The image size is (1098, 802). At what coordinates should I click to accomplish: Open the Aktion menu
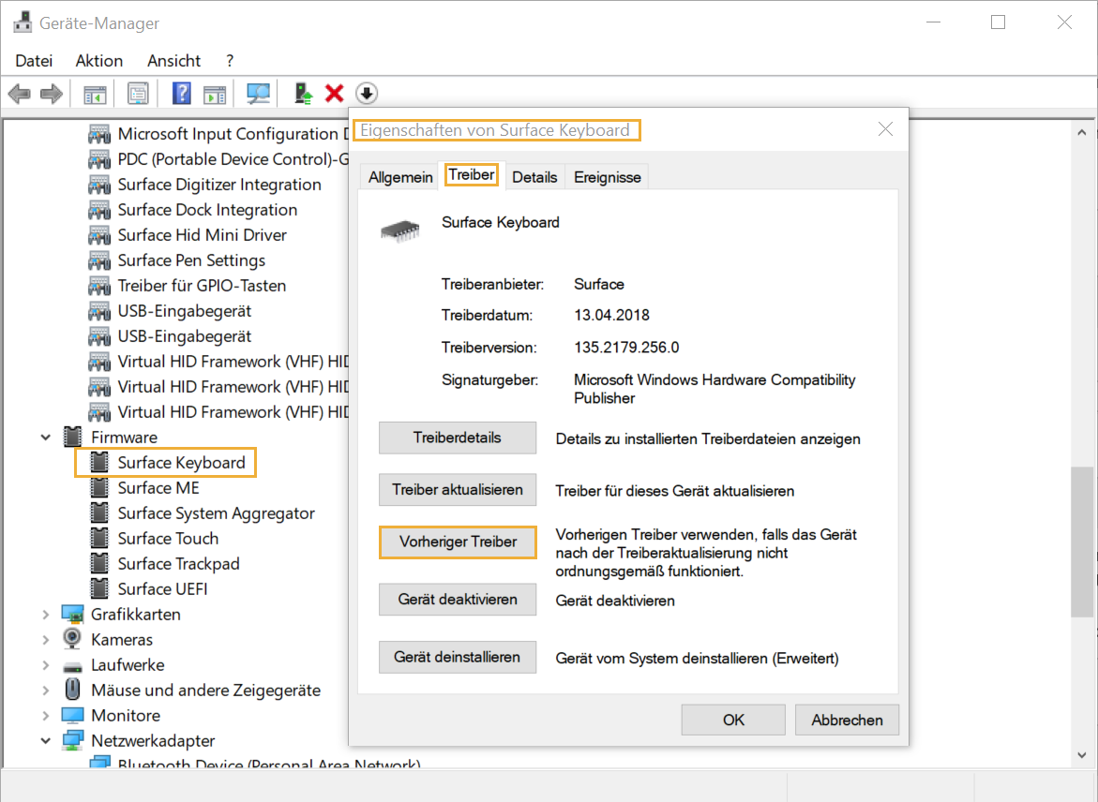point(98,60)
